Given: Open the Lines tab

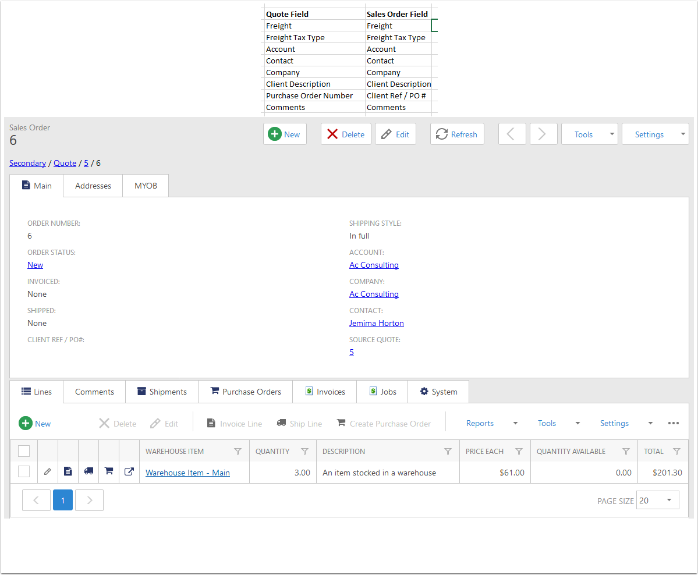Looking at the screenshot, I should [37, 392].
